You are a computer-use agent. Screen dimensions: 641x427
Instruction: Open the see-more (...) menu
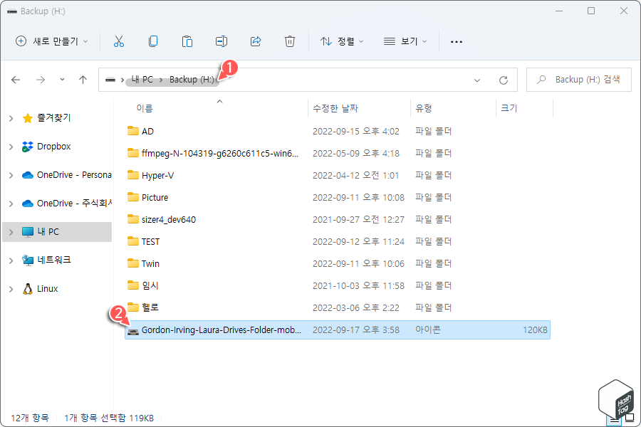(x=456, y=41)
